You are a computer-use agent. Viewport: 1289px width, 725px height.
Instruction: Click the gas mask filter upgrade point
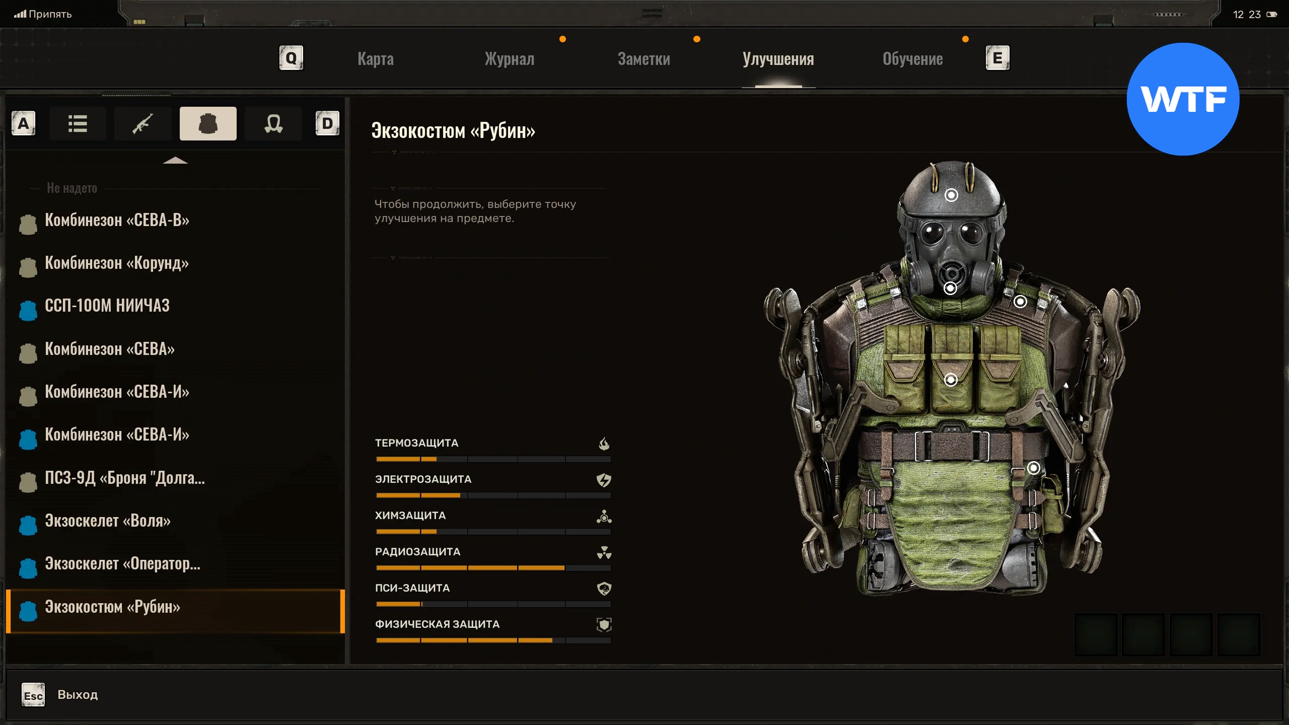click(x=950, y=288)
